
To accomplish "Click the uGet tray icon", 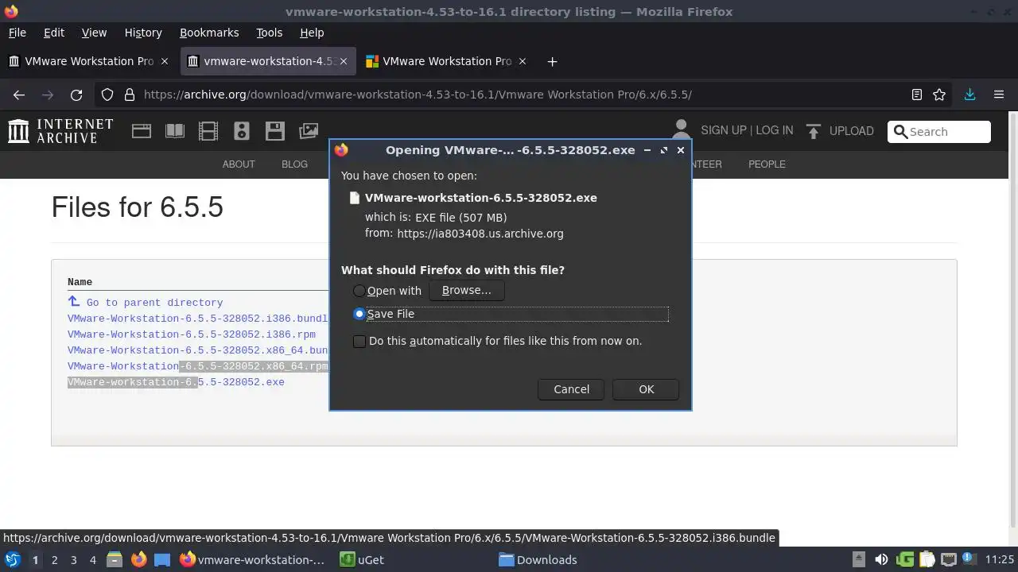I will click(x=905, y=559).
